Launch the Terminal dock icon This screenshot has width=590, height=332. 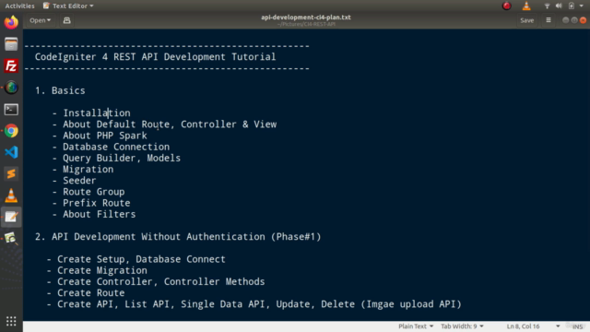(11, 110)
